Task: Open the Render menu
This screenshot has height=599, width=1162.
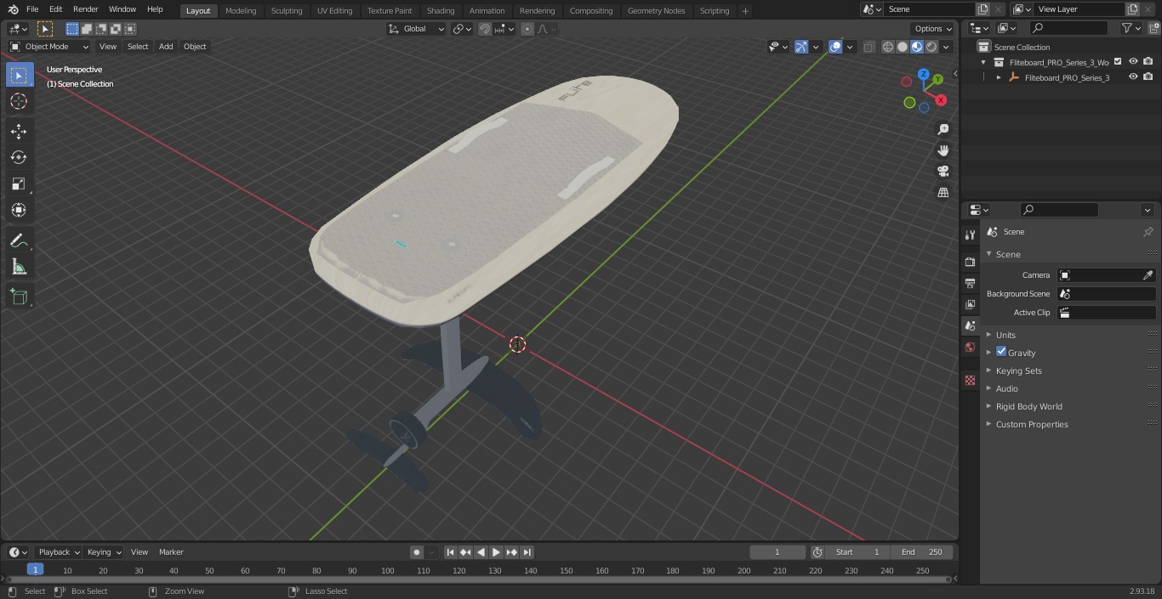Action: point(85,9)
